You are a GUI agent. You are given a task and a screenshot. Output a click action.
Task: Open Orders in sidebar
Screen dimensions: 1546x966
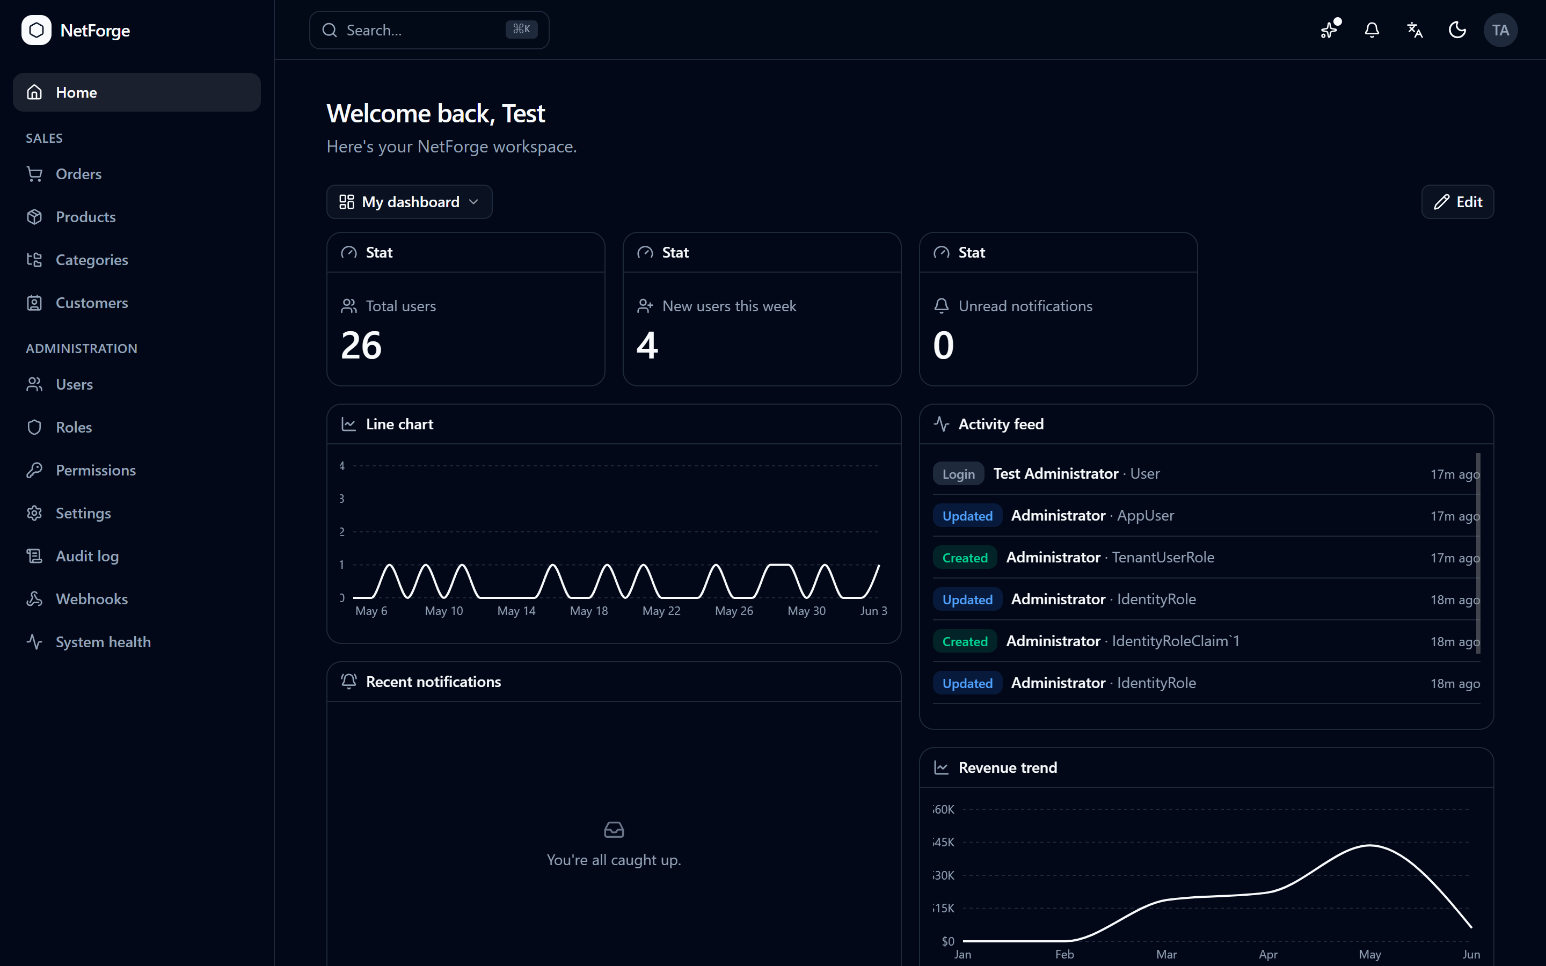(x=137, y=174)
